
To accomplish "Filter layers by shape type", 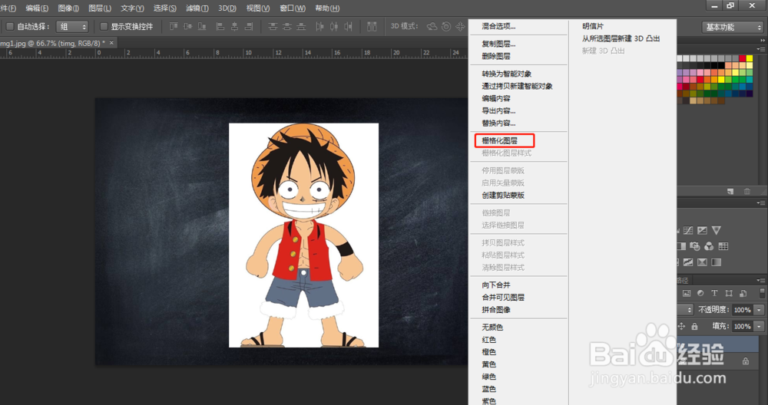I will click(x=729, y=293).
